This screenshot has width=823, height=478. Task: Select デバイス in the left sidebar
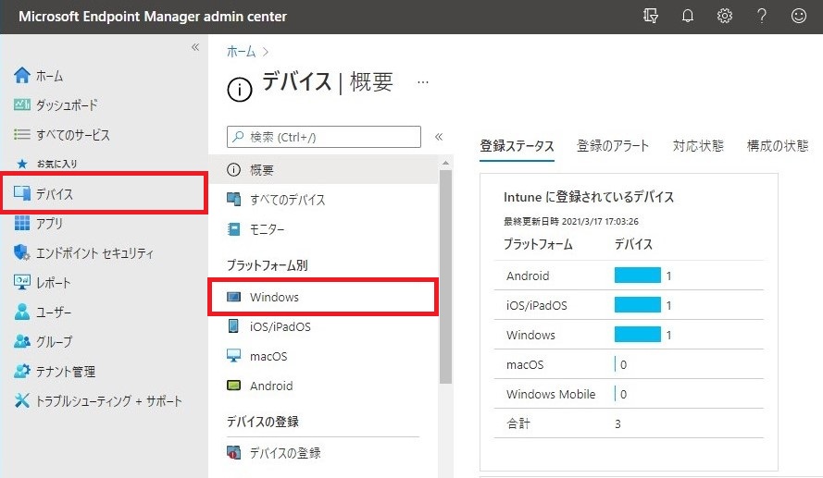click(x=55, y=194)
